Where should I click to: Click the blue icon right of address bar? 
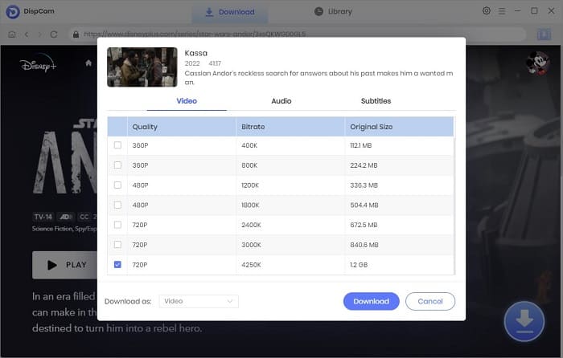544,35
